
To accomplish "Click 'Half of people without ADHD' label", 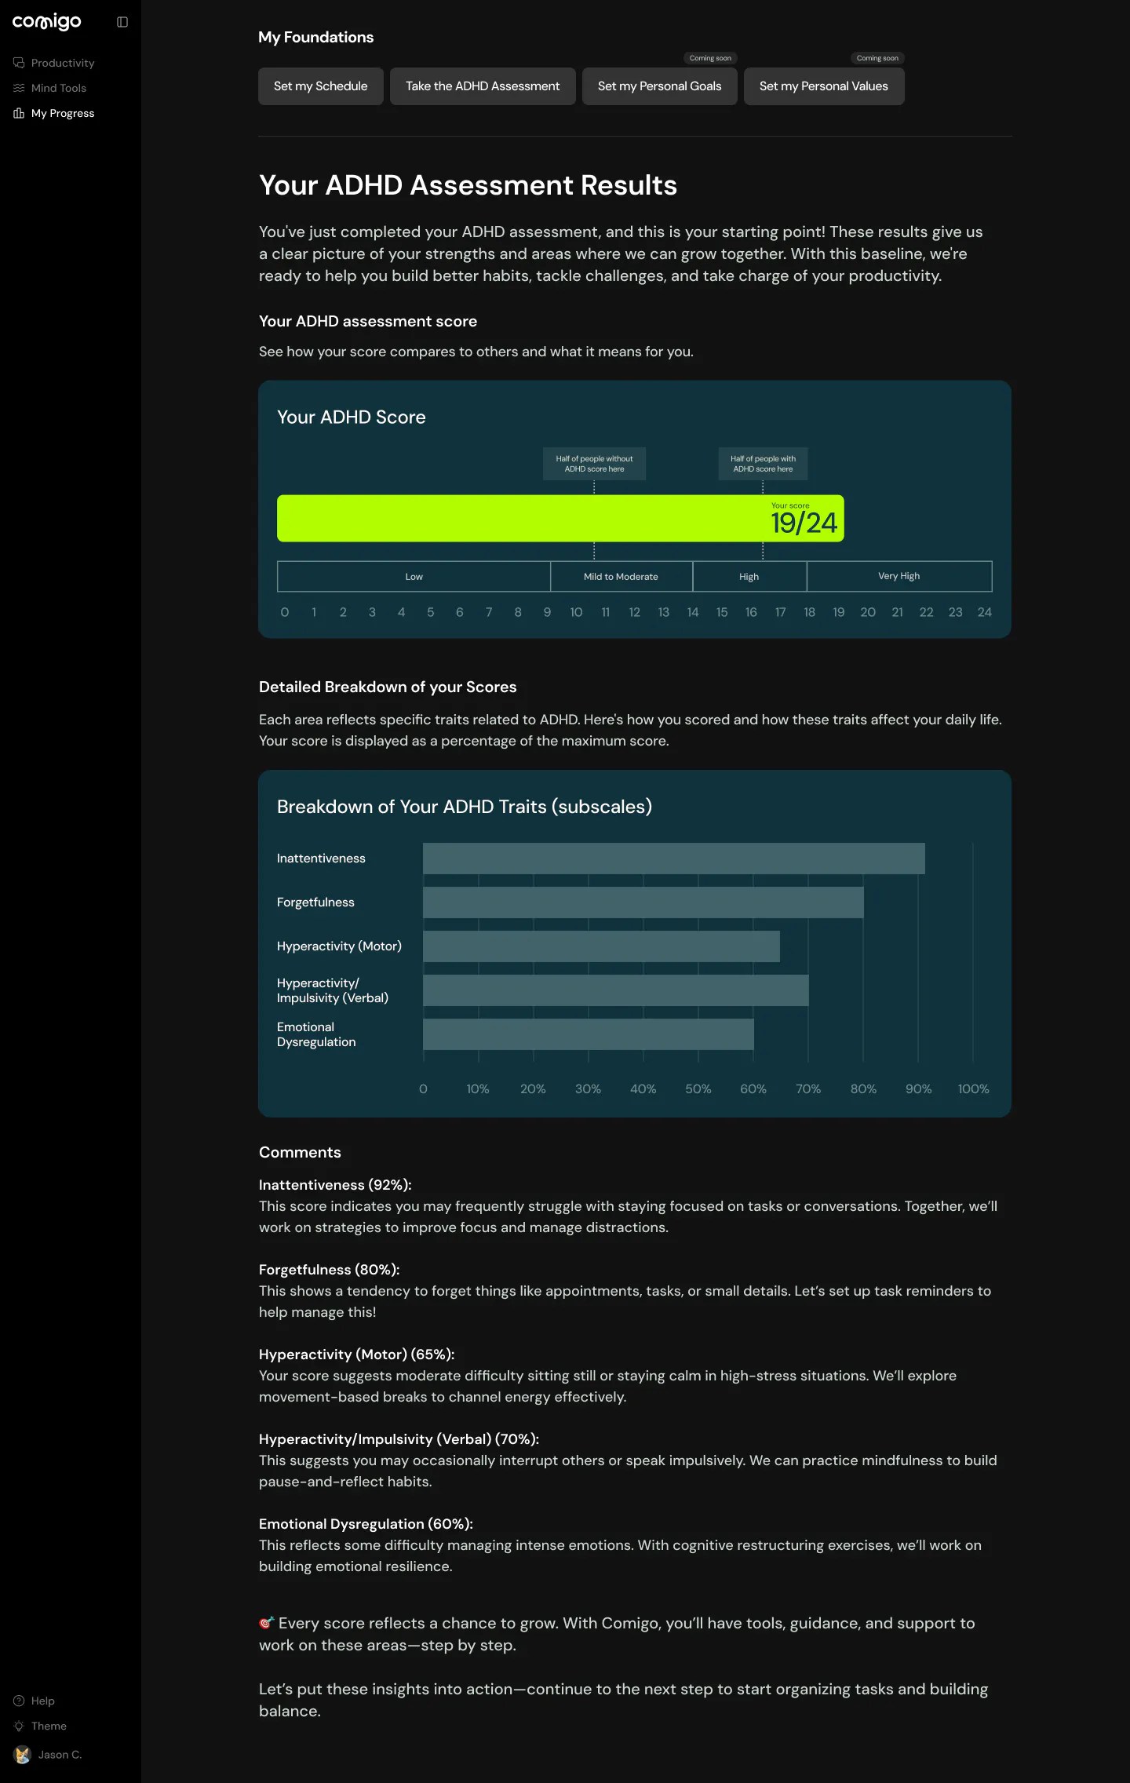I will [594, 464].
